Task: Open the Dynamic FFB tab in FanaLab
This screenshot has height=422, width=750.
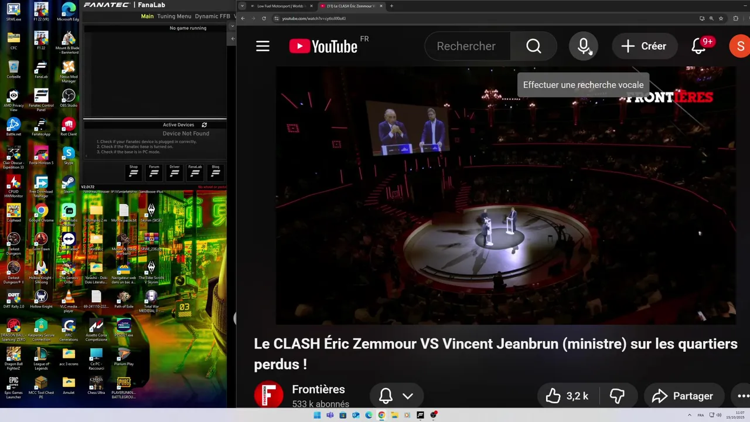Action: (x=212, y=16)
